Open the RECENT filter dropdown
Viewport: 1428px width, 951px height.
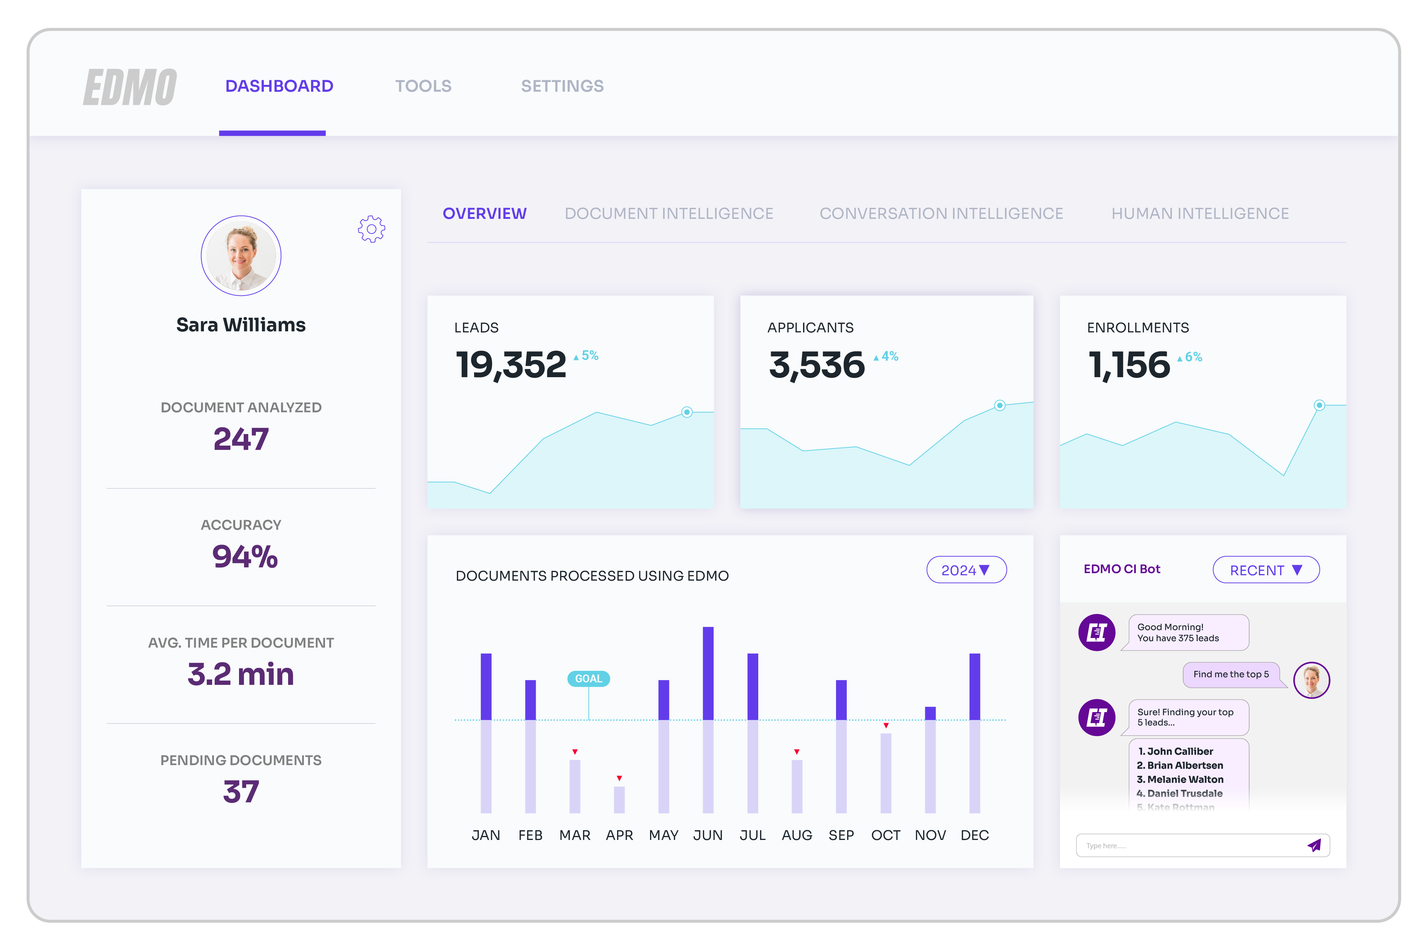pos(1266,570)
